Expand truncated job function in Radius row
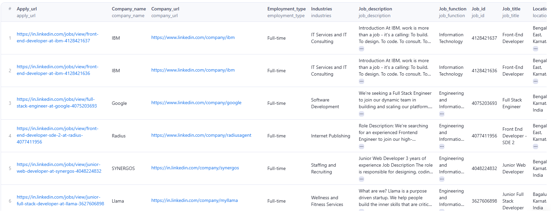The height and width of the screenshot is (211, 551). pos(441,146)
